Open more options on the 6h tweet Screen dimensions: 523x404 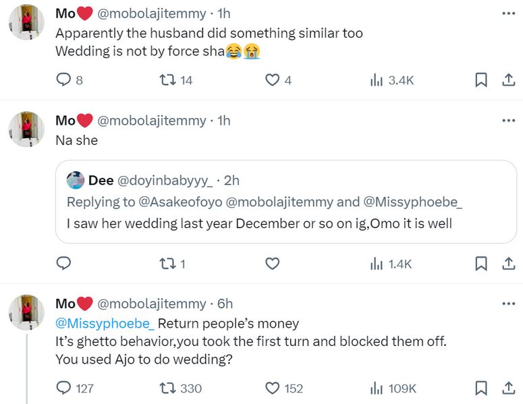pyautogui.click(x=507, y=304)
